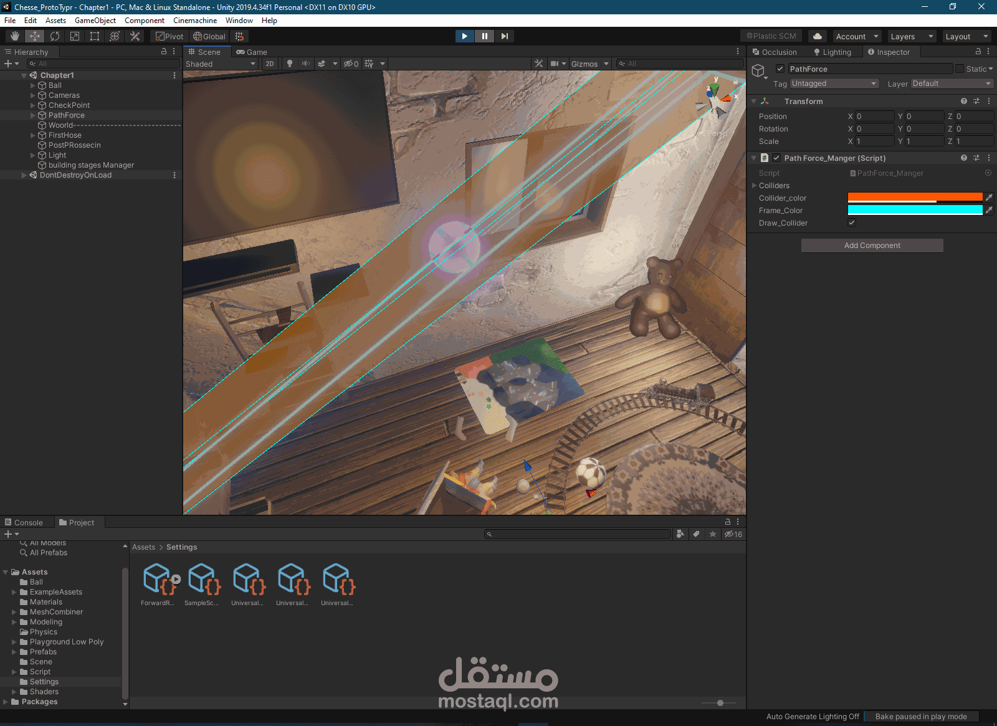Expand the Colliders array foldout
Image resolution: width=997 pixels, height=726 pixels.
pyautogui.click(x=755, y=185)
